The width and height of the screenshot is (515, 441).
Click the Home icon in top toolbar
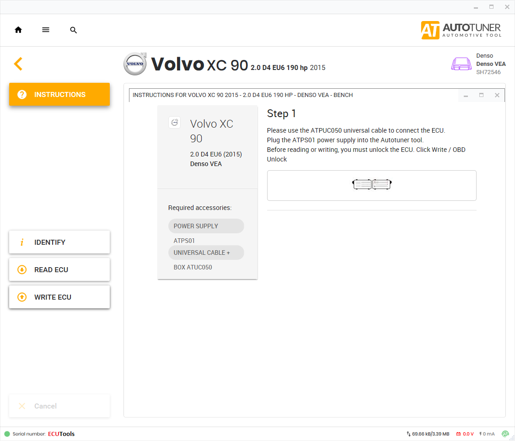pyautogui.click(x=18, y=30)
